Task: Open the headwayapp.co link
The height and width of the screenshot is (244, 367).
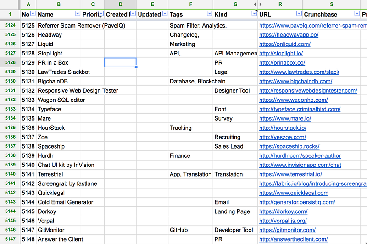Action: tap(289, 35)
